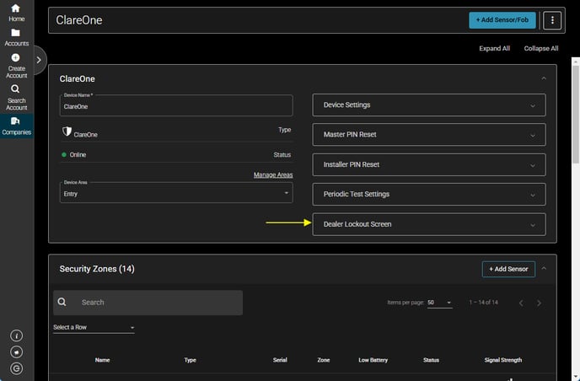Viewport: 580px width, 381px height.
Task: Go to previous page of zones
Action: (521, 303)
